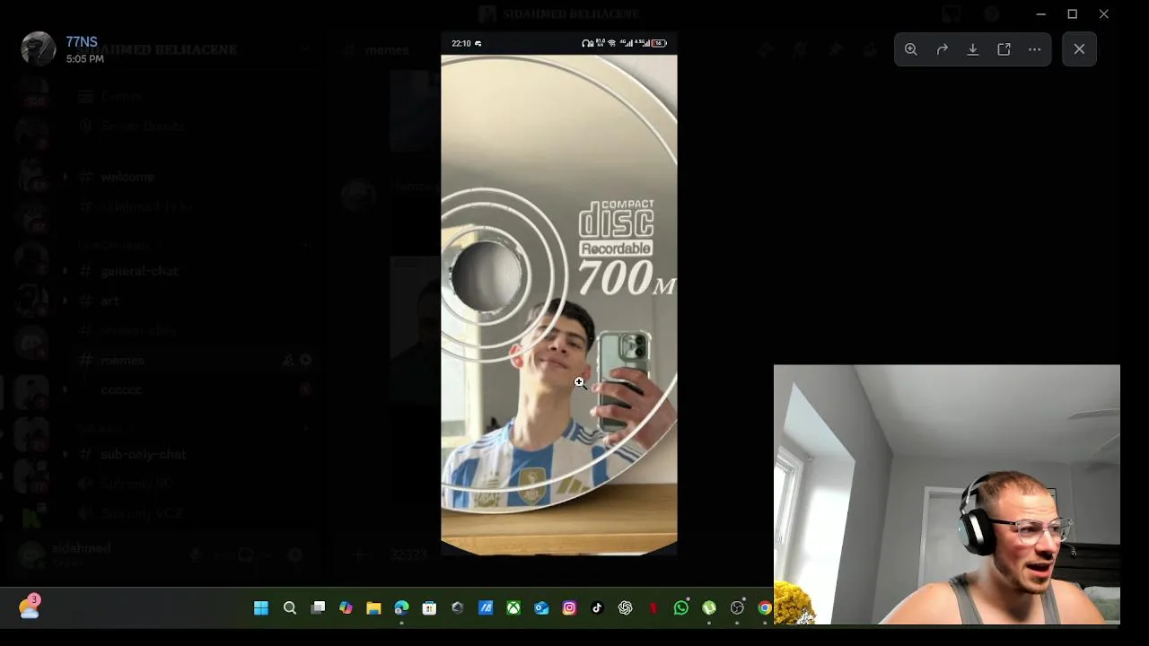
Task: Open WhatsApp from the taskbar
Action: (x=681, y=608)
